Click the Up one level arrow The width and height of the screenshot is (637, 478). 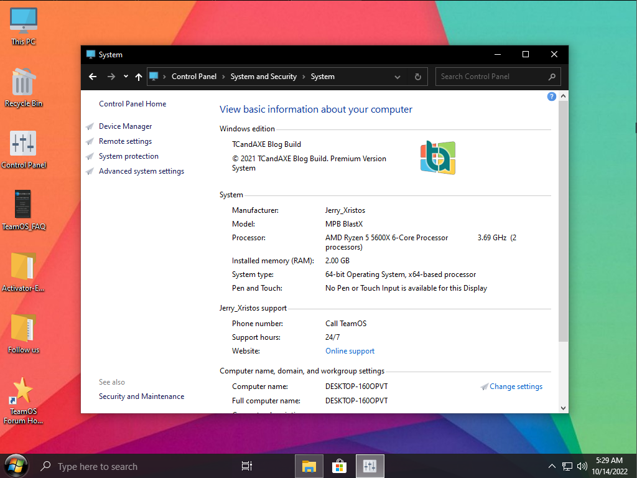tap(138, 77)
